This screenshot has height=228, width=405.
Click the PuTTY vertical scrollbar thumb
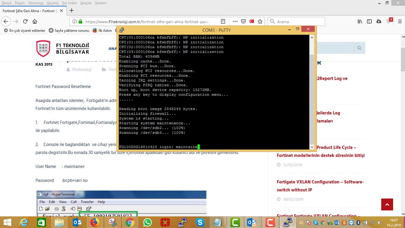pos(312,99)
